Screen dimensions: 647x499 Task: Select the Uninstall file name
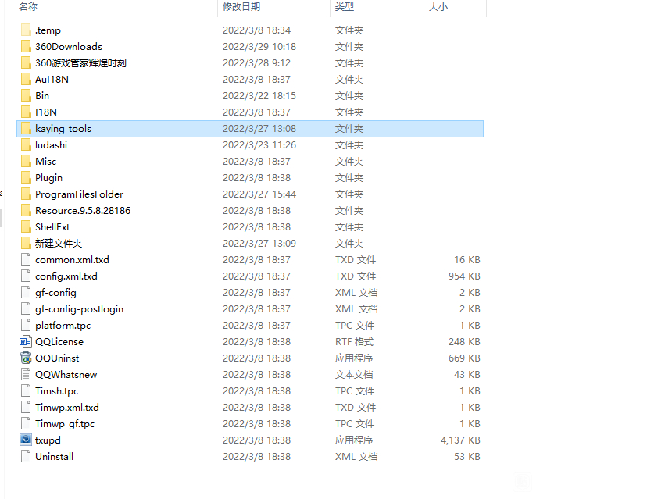(x=54, y=457)
